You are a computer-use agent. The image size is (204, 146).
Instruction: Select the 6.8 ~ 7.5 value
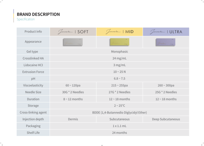[x=120, y=78]
